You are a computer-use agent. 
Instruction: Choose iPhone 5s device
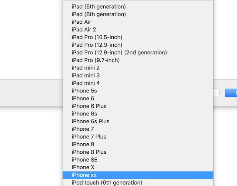click(x=138, y=91)
